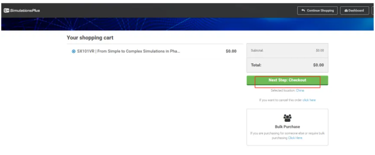Click the Continue Shopping button
This screenshot has height=155, width=375.
pyautogui.click(x=318, y=11)
